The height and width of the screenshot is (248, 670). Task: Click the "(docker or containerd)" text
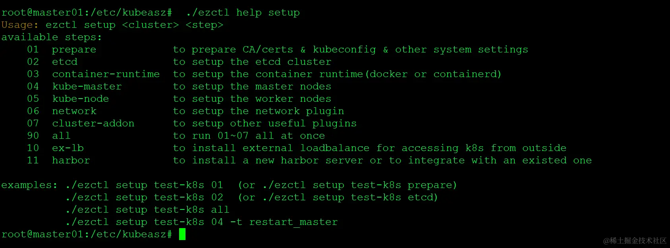pyautogui.click(x=433, y=74)
